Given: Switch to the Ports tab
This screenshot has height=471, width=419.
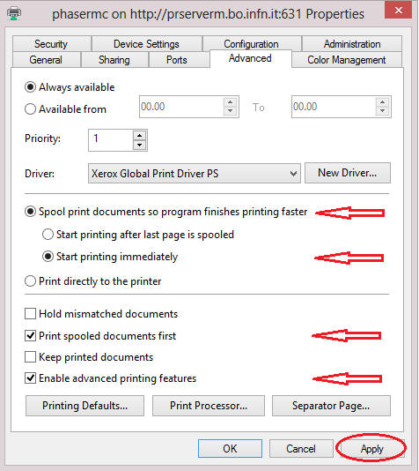Looking at the screenshot, I should (x=177, y=60).
